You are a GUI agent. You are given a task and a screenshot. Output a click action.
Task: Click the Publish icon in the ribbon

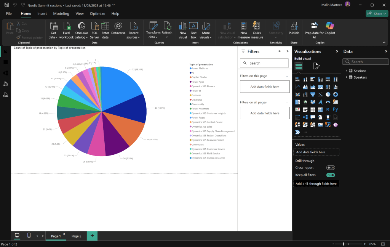(x=294, y=26)
